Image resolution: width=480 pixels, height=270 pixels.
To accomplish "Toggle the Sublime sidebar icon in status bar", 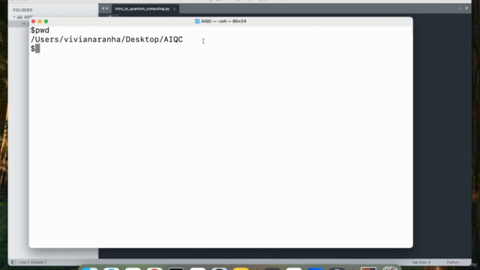I will coord(13,262).
